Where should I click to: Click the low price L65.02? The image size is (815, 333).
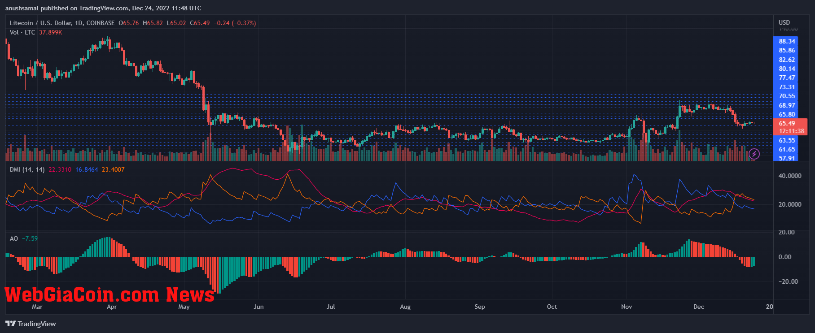coord(176,23)
